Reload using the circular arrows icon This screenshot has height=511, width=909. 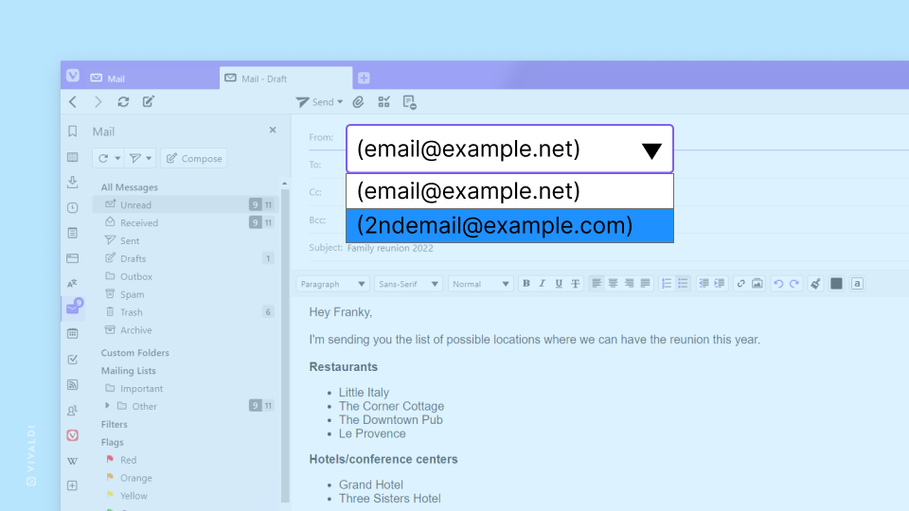tap(123, 102)
